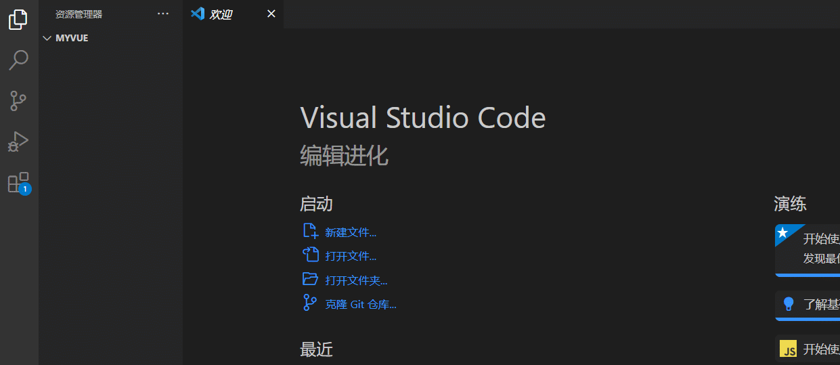Open Extensions view with update badge
Viewport: 840px width, 365px height.
point(18,183)
